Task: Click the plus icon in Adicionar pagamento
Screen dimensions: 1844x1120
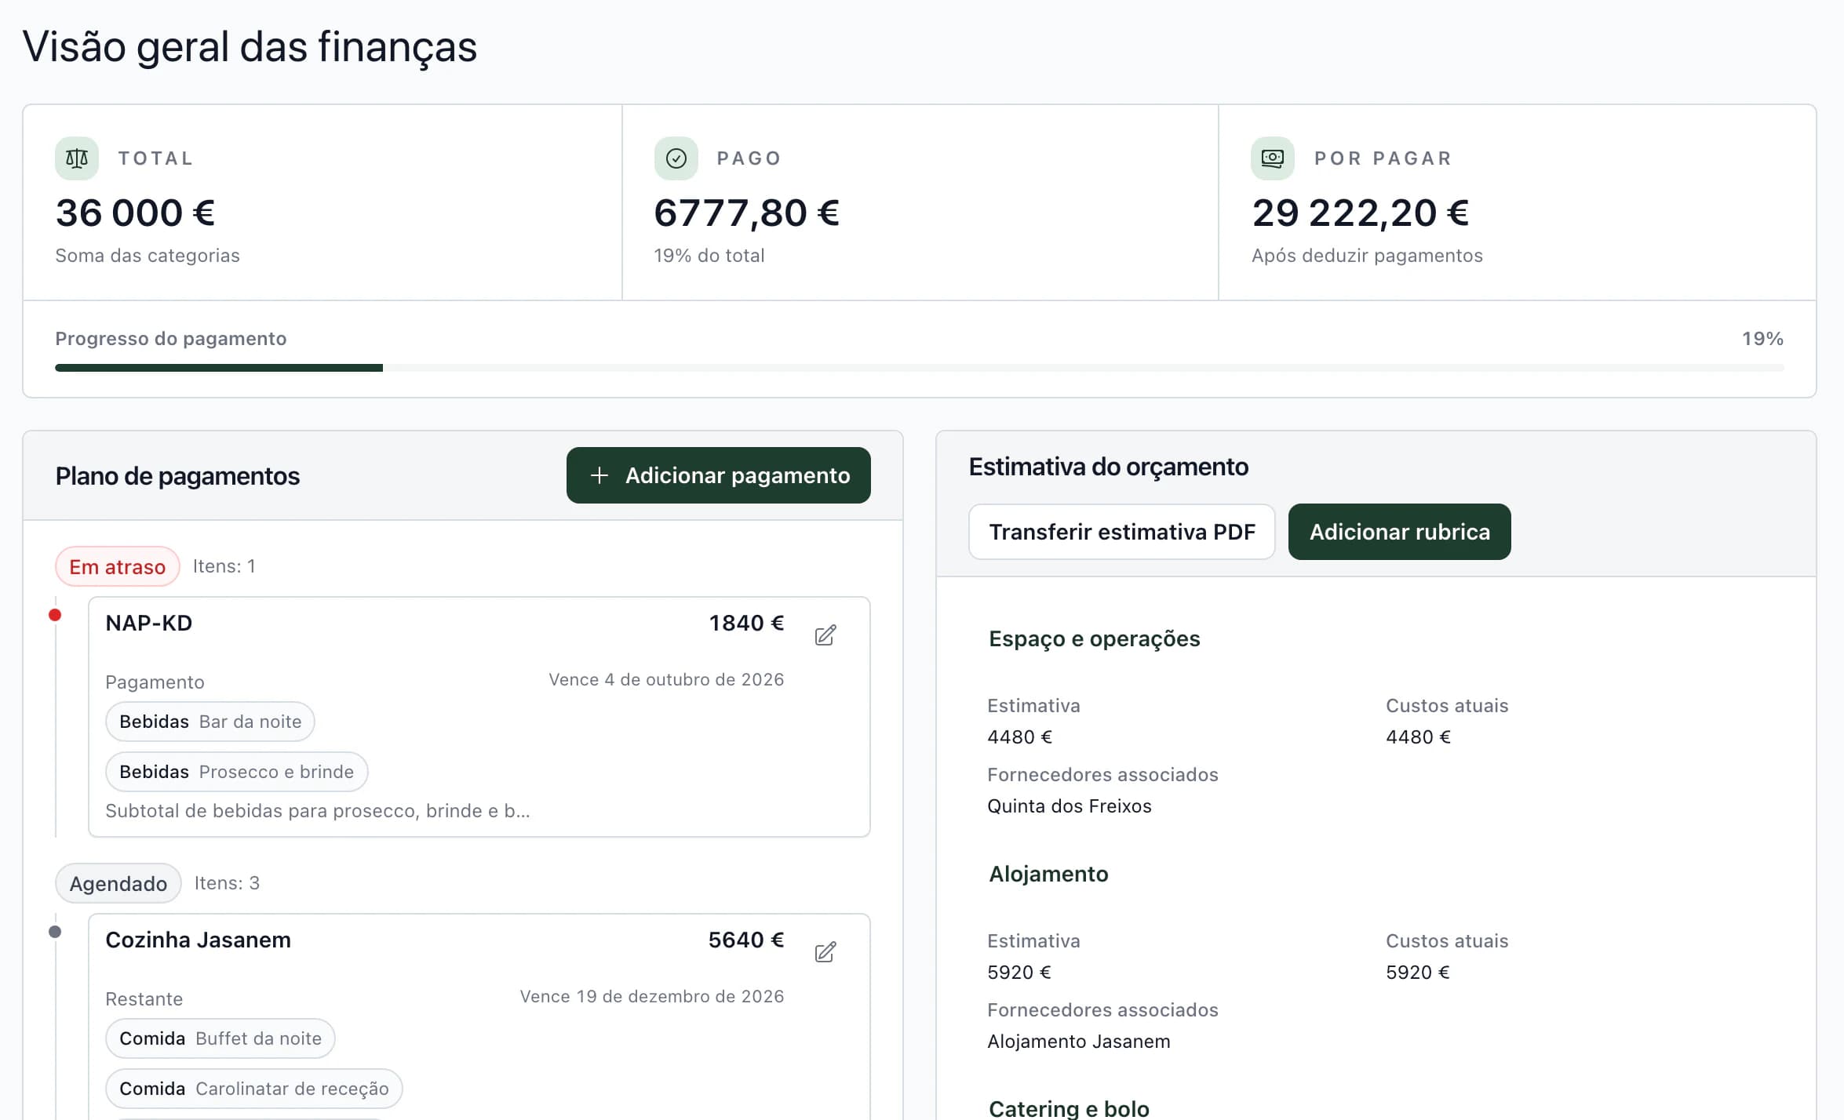Action: (599, 475)
